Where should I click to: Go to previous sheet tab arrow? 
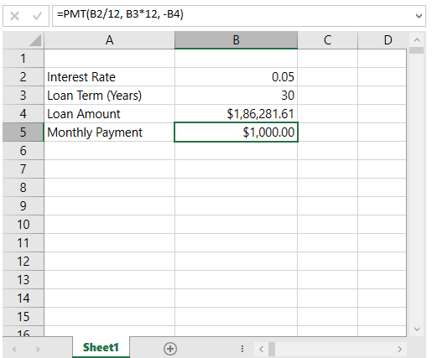[x=14, y=349]
